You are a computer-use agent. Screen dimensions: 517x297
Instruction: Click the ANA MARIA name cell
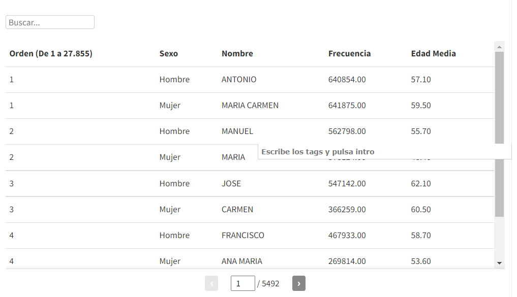241,261
